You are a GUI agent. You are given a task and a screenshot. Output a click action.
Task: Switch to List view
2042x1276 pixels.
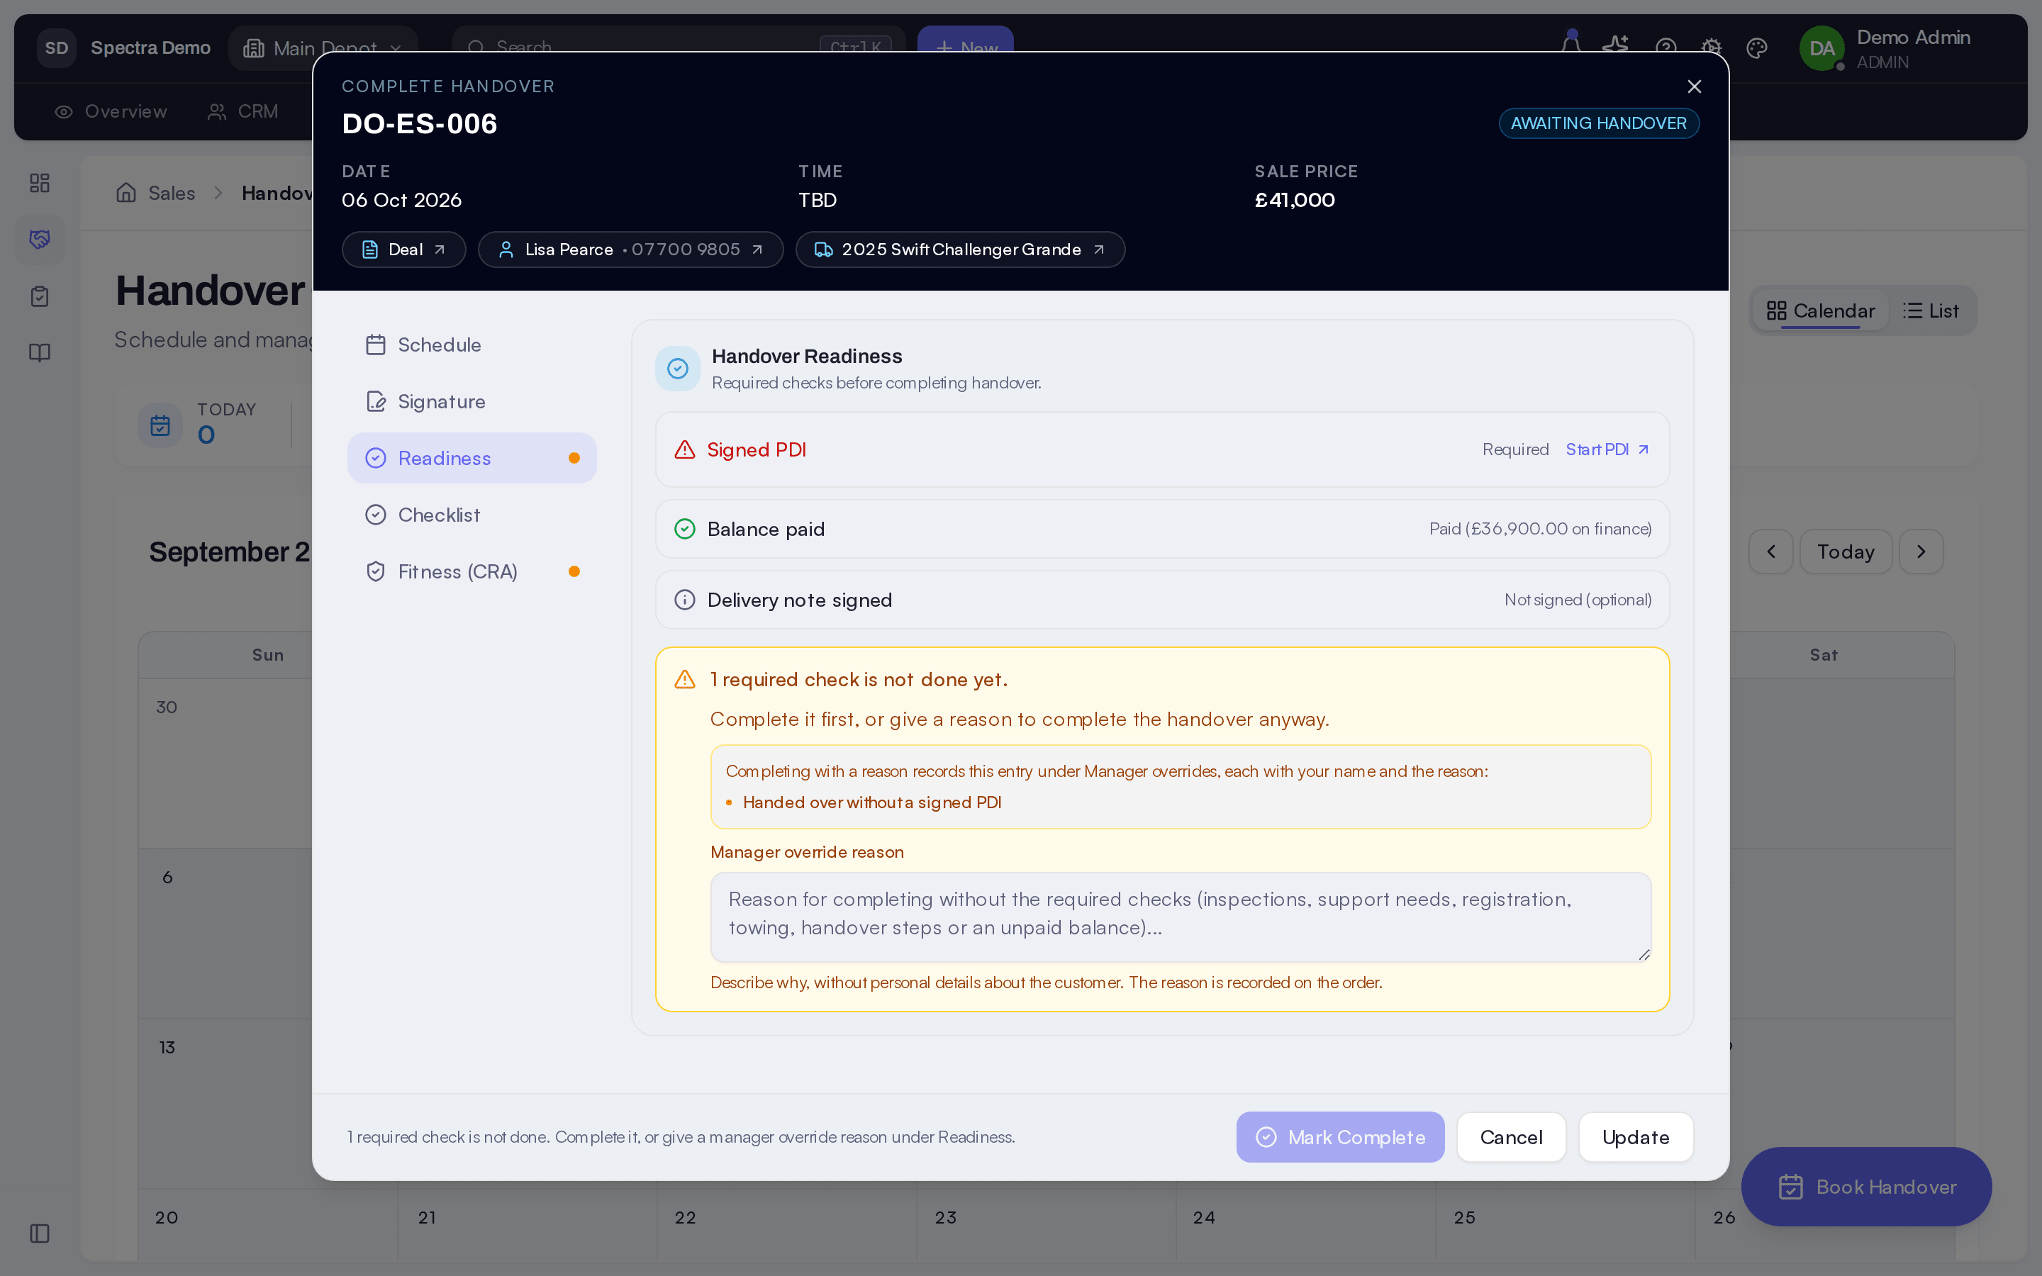(x=1930, y=310)
